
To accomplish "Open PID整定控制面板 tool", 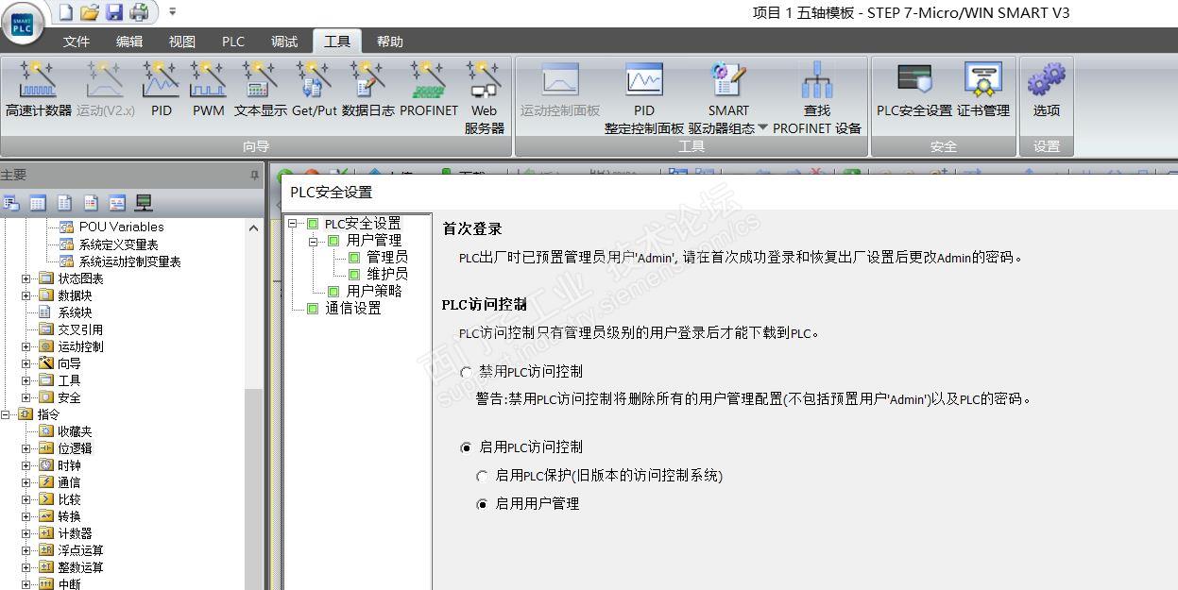I will (x=644, y=99).
